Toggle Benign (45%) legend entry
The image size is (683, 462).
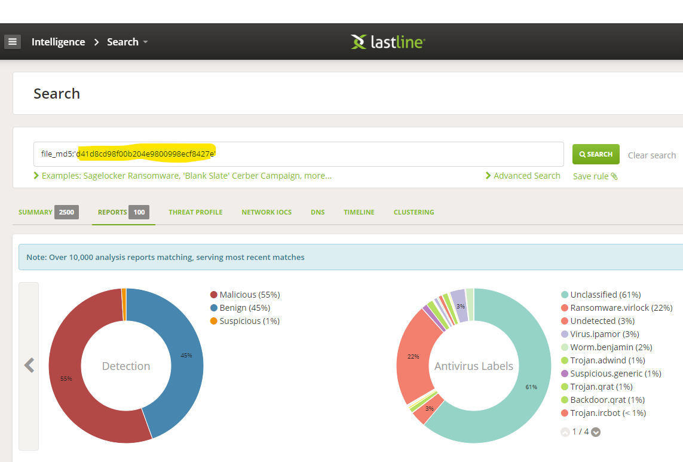pos(240,308)
